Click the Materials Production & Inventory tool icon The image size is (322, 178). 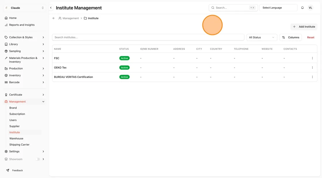tap(6, 58)
